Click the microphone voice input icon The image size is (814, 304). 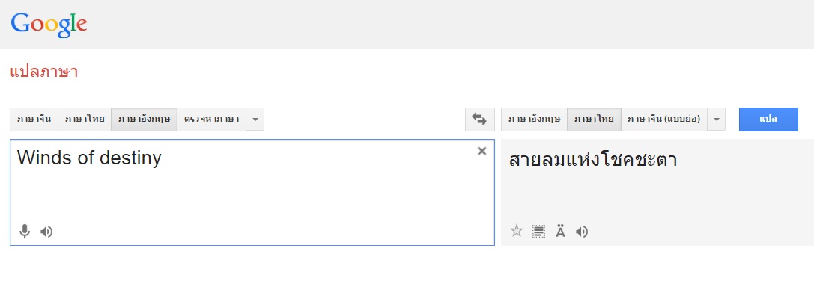tap(25, 232)
